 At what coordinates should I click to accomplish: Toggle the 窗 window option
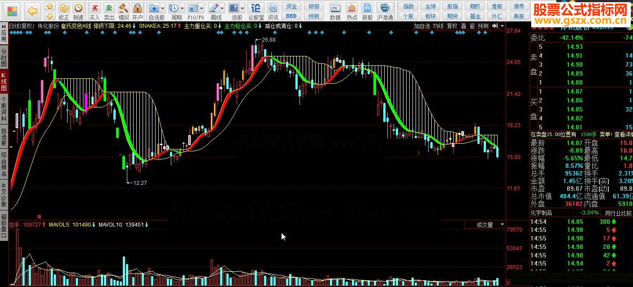(472, 26)
